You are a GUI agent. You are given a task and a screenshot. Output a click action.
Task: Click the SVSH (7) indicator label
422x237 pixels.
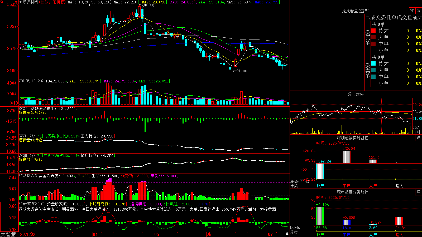pos(27,156)
